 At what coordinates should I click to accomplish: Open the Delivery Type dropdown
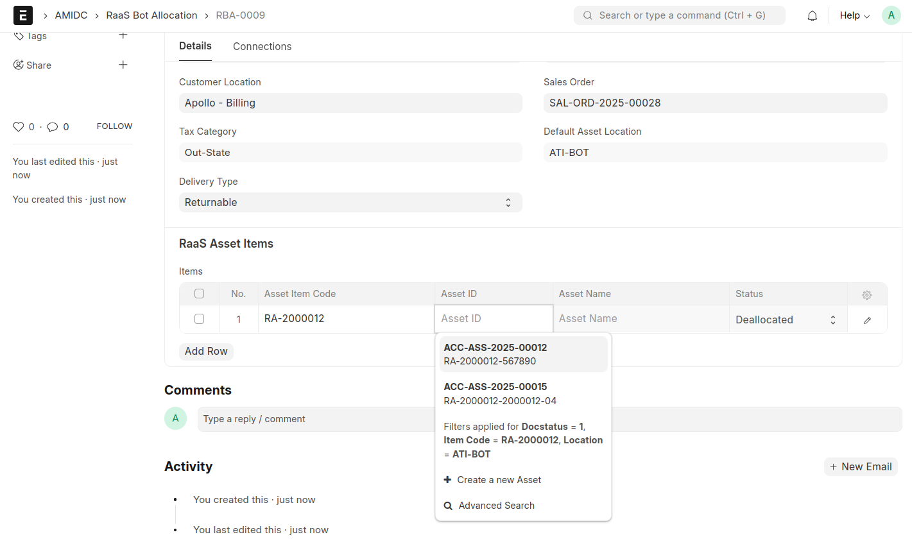coord(350,203)
